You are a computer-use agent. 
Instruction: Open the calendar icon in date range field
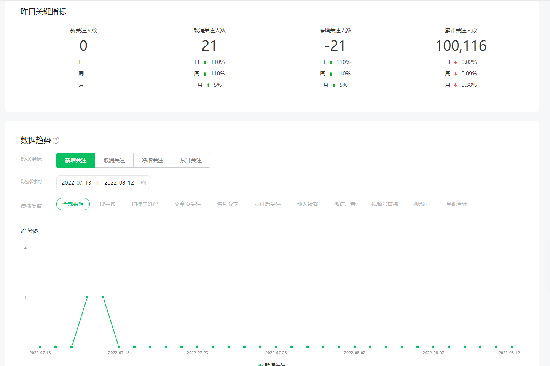[143, 183]
